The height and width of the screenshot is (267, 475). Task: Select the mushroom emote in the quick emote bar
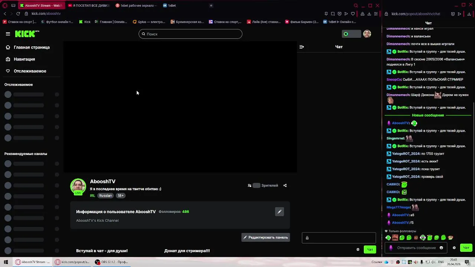451,238
